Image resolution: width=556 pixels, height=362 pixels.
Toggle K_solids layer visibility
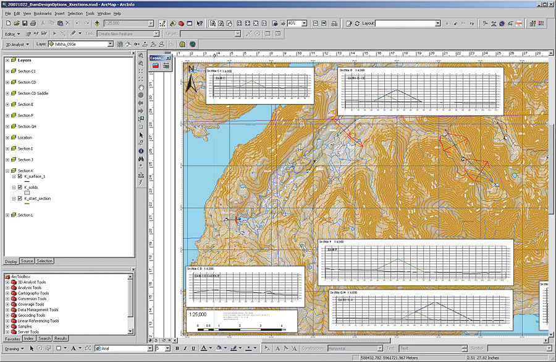pyautogui.click(x=20, y=187)
